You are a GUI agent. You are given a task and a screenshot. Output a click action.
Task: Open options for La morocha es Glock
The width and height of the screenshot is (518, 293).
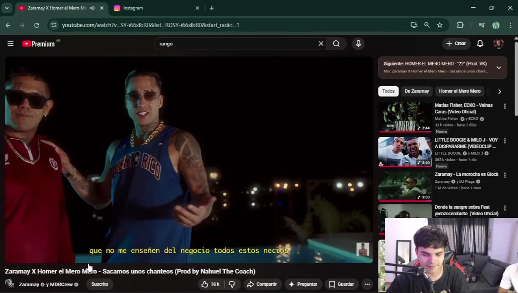505,175
